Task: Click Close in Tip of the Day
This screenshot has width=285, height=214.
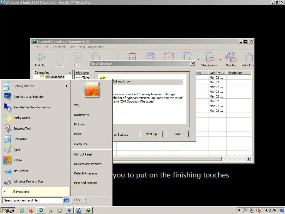Action: (177, 134)
